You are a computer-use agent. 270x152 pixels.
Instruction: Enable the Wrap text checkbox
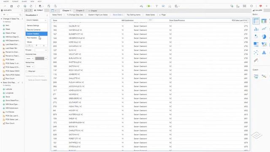[27, 71]
